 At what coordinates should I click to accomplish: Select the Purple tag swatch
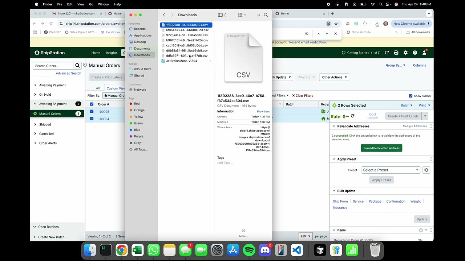(x=131, y=136)
